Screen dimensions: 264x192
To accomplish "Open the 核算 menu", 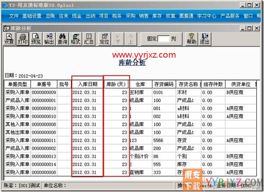I will tap(171, 16).
